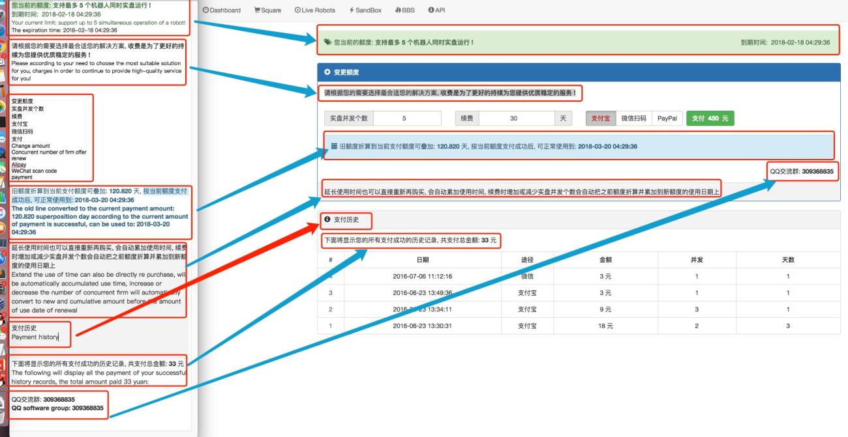Click 'WeChat scan code' line in left notes
Screen dimensions: 848x437
[34, 171]
